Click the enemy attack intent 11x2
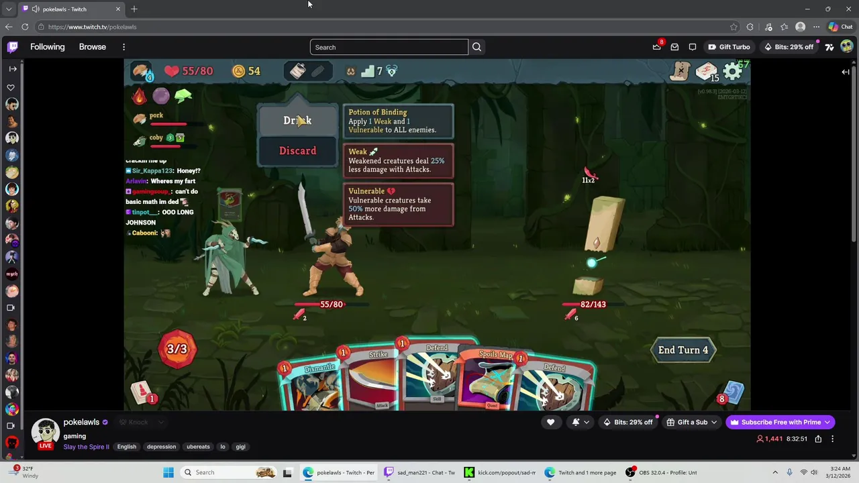Screen dimensions: 859x483 coord(589,176)
